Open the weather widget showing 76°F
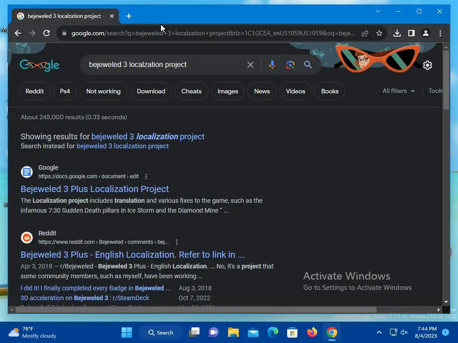The width and height of the screenshot is (458, 343). pyautogui.click(x=32, y=332)
